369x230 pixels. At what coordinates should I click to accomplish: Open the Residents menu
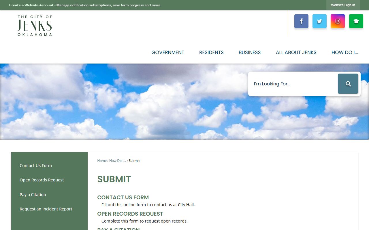click(x=211, y=52)
